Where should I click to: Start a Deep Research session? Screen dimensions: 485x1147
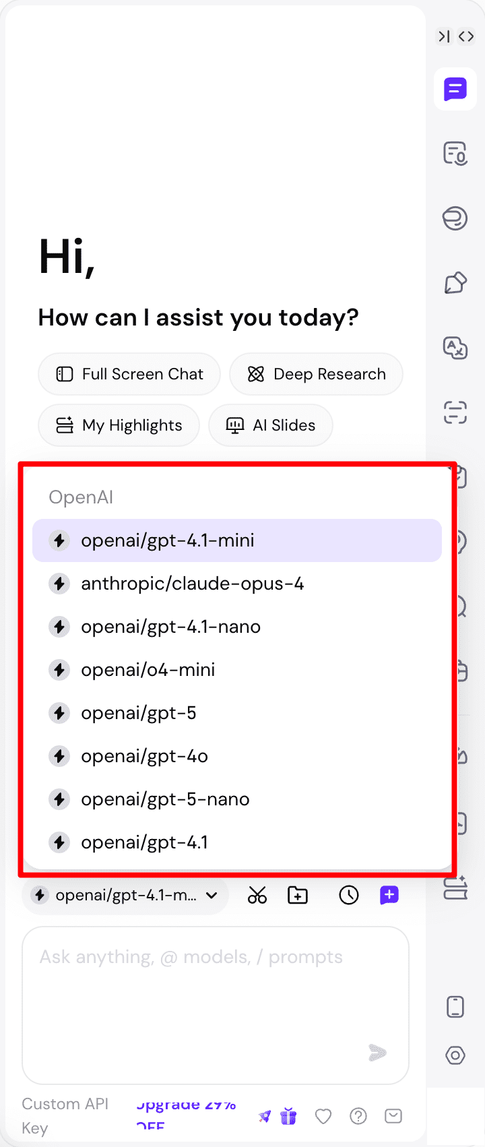316,374
